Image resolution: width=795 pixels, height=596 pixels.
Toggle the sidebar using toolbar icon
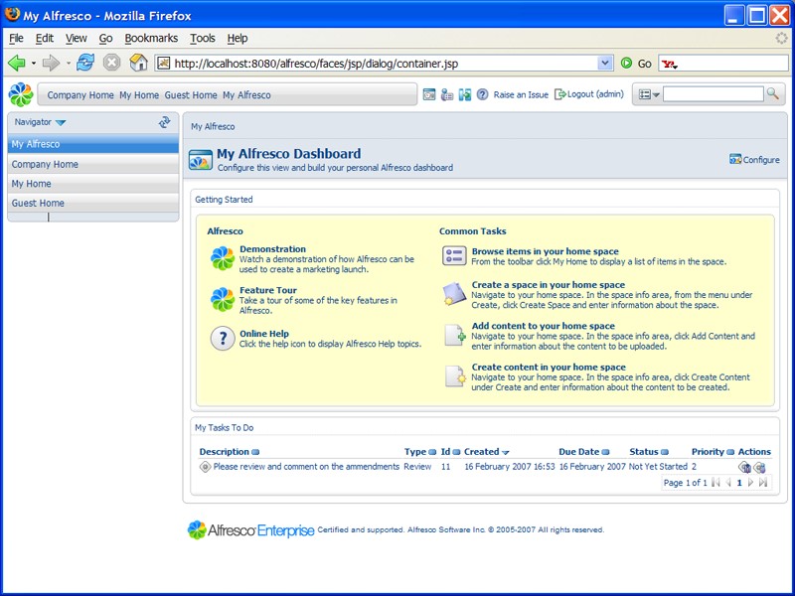coord(465,94)
